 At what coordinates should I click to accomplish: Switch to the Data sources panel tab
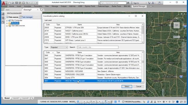click(12, 17)
